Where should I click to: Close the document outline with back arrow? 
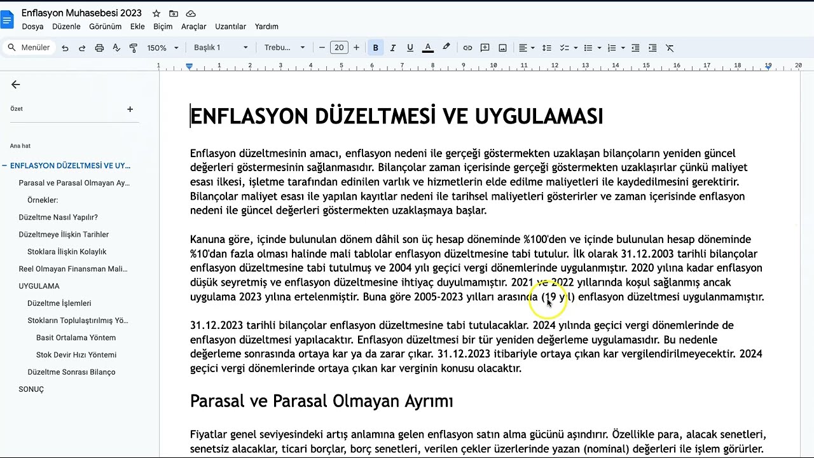tap(16, 85)
